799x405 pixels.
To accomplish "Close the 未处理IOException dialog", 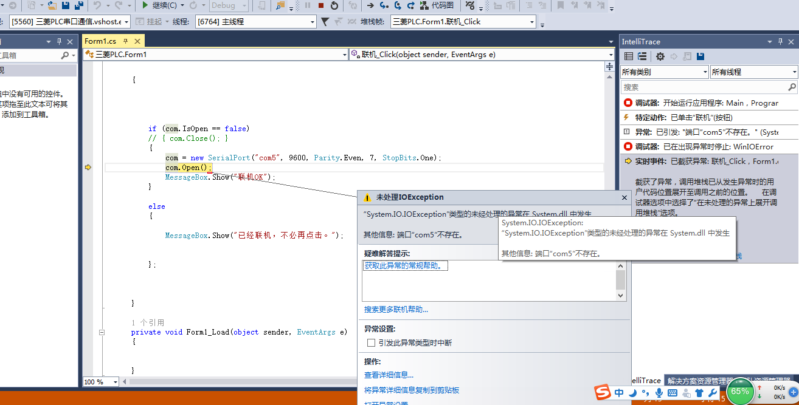I will [x=624, y=197].
